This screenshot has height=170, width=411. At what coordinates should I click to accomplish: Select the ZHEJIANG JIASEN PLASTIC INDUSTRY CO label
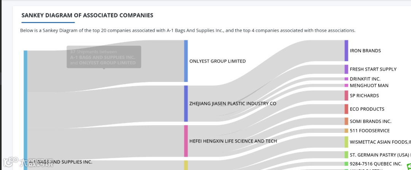233,103
